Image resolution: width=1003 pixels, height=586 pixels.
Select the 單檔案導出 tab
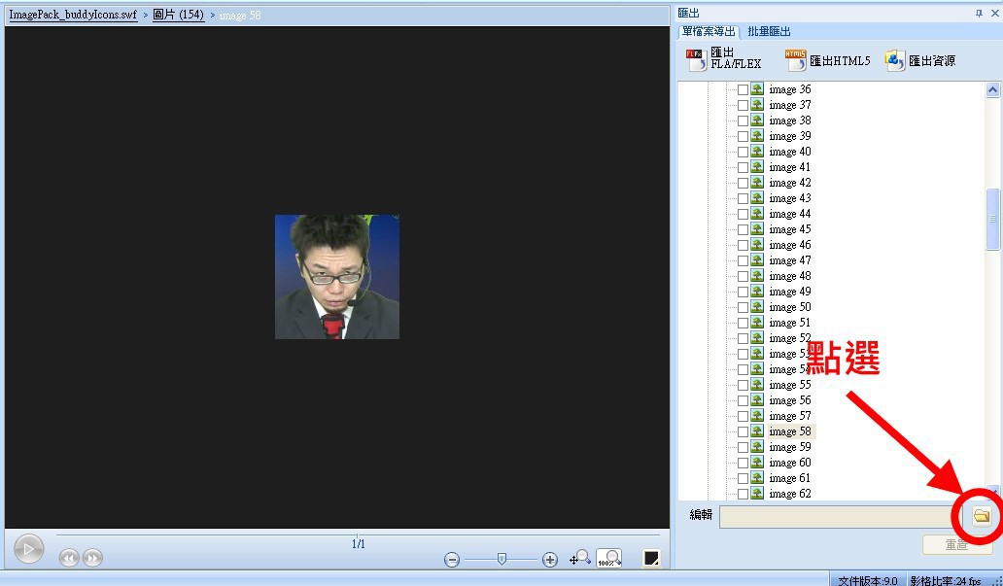709,32
